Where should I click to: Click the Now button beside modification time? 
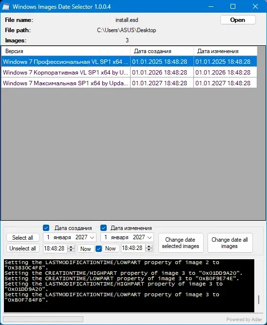click(x=111, y=248)
